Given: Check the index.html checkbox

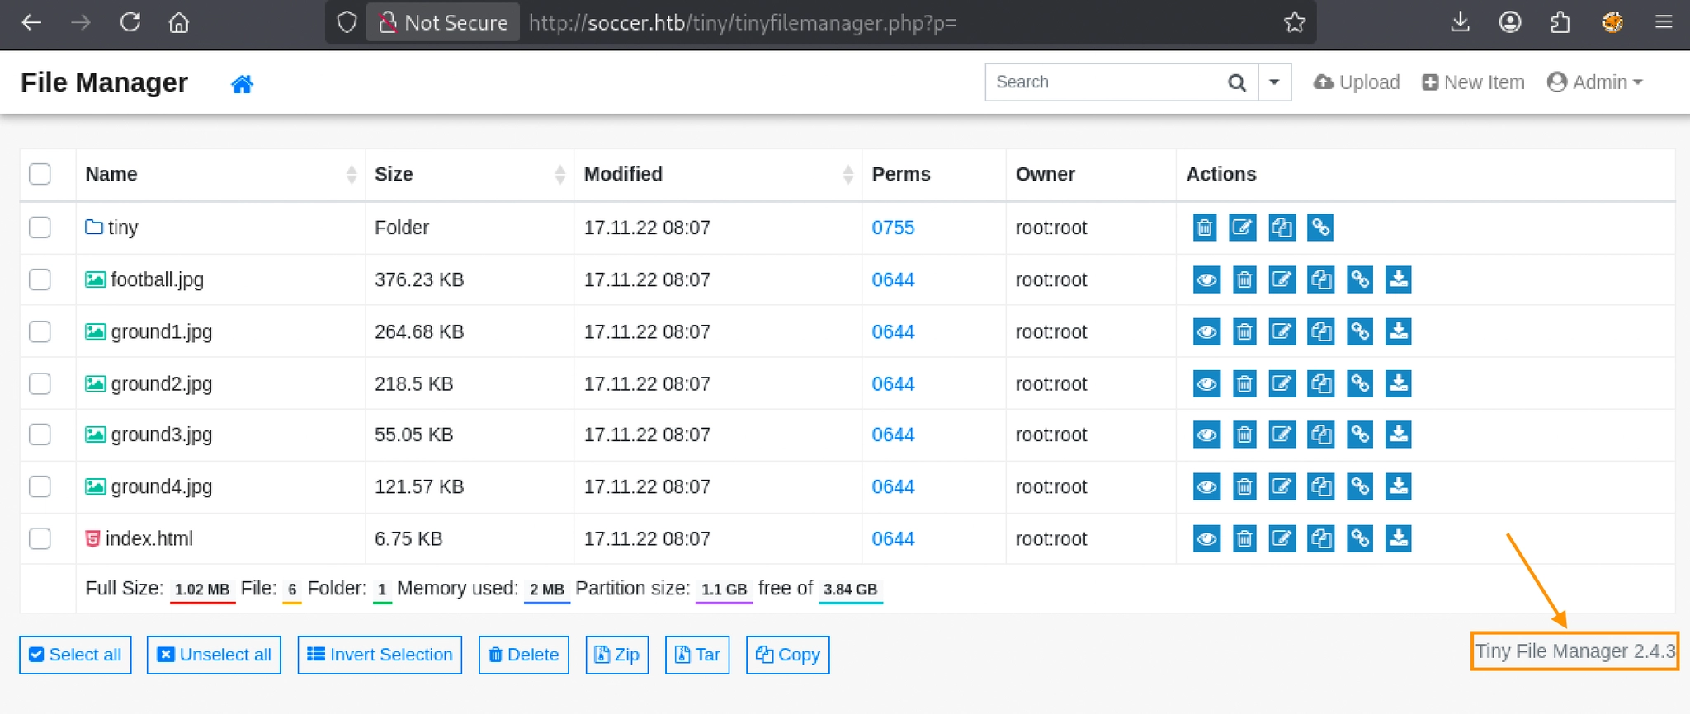Looking at the screenshot, I should 40,538.
